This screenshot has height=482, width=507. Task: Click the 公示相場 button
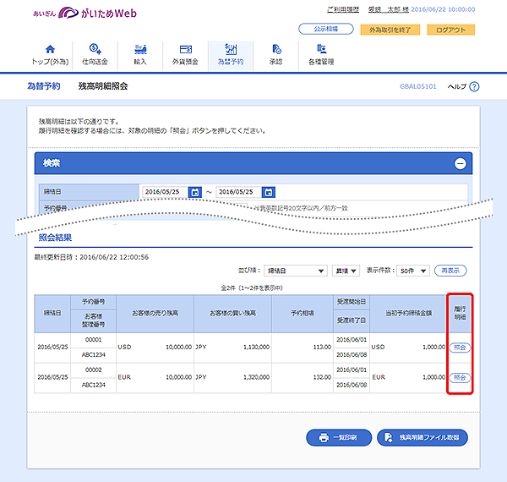coord(326,29)
